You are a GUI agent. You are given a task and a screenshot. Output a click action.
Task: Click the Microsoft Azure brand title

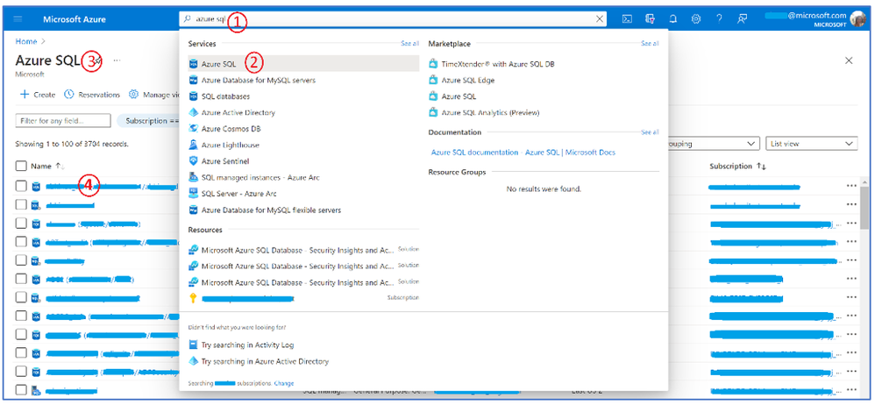click(x=75, y=19)
